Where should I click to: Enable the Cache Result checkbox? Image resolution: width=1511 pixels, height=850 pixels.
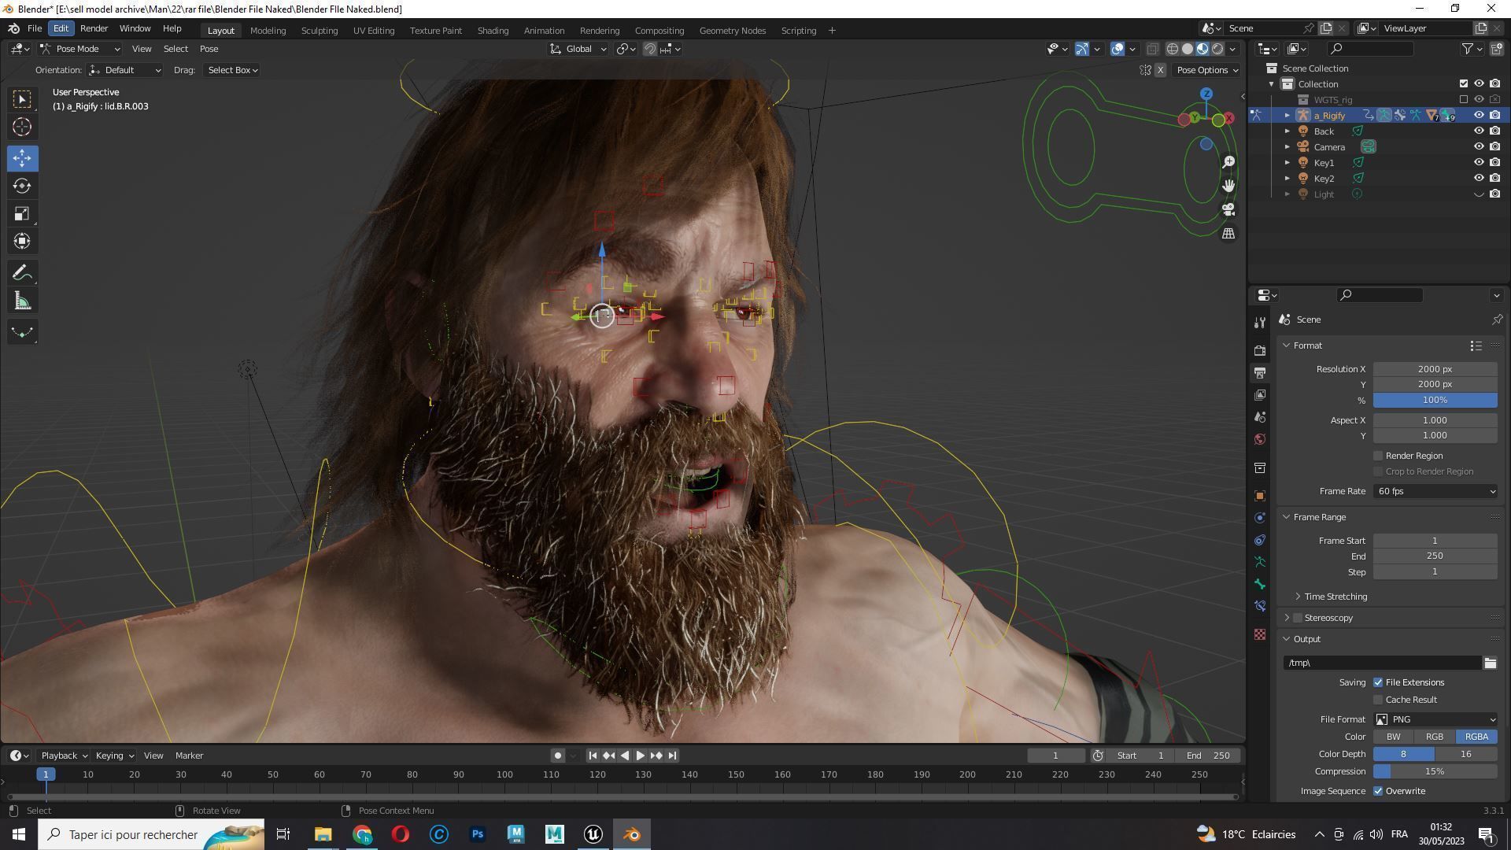coord(1378,700)
